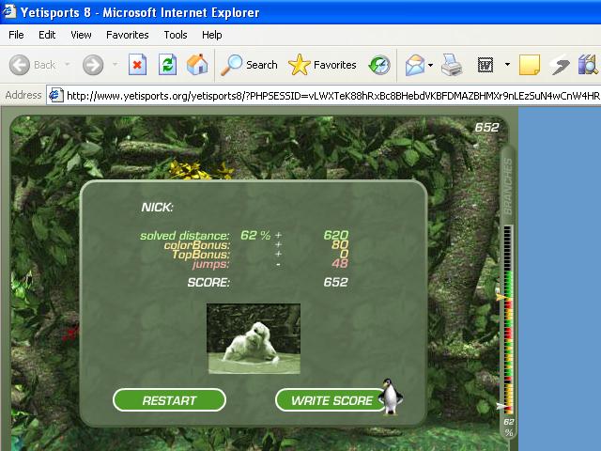
Task: Print the page with printer icon
Action: click(x=452, y=65)
